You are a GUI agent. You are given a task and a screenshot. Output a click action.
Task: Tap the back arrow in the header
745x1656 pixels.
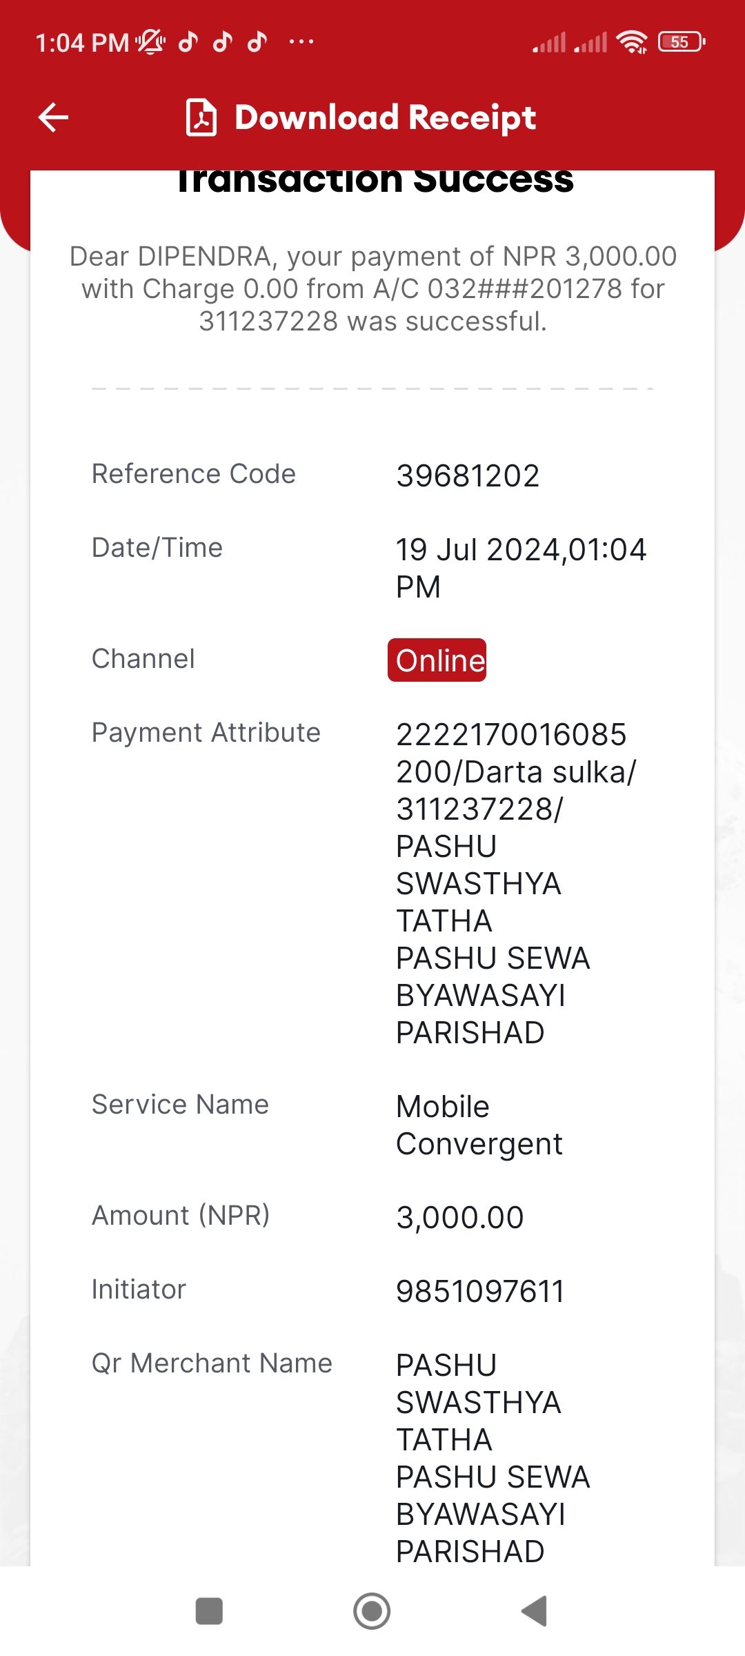53,117
